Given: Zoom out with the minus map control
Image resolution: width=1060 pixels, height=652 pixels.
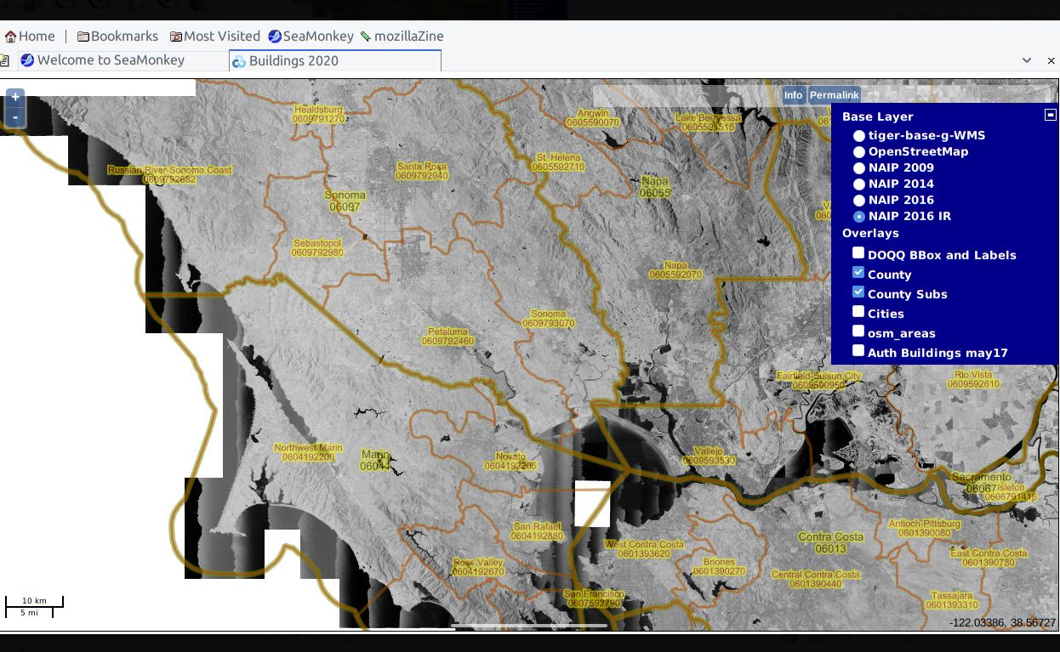Looking at the screenshot, I should pos(15,116).
